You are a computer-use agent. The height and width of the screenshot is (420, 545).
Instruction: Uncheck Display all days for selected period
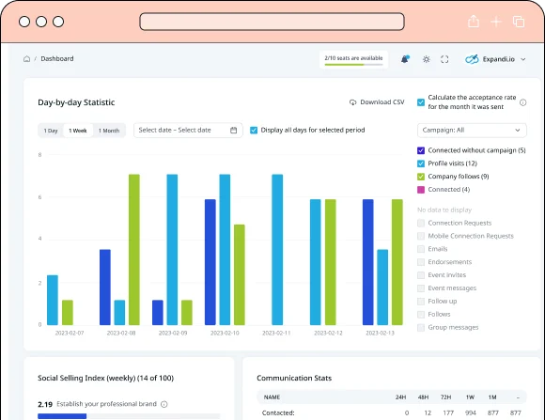(254, 130)
